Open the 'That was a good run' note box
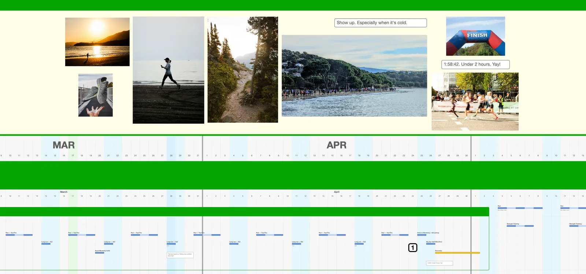Viewport: 586px width, 274px height. [x=180, y=255]
